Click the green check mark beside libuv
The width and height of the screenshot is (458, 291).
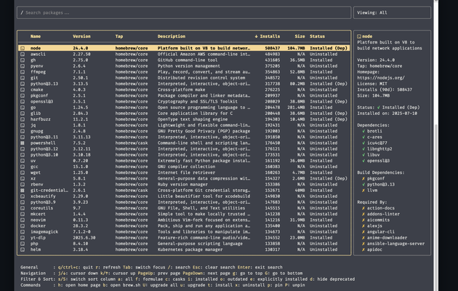363,154
